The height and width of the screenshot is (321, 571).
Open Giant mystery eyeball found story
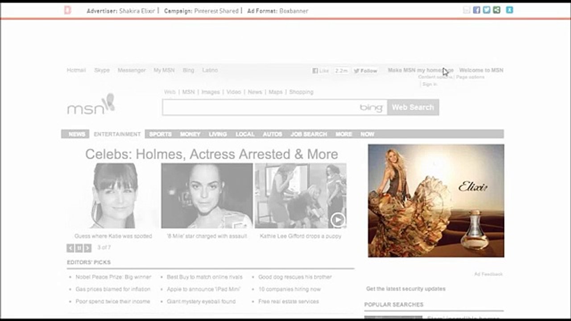(201, 301)
